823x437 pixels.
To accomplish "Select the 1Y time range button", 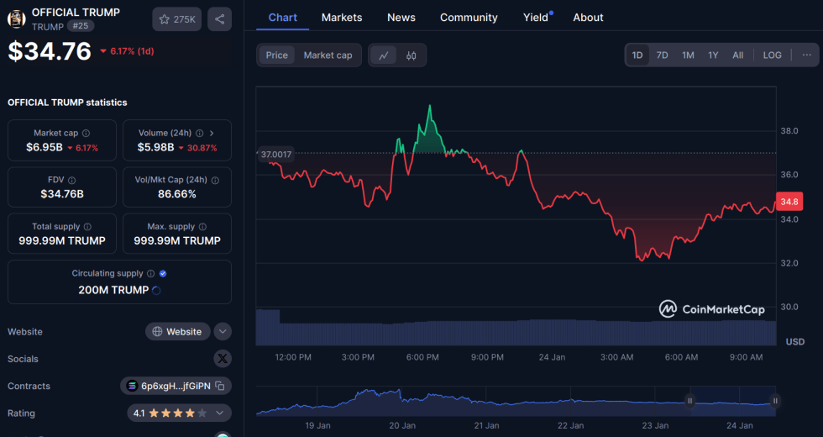I will click(x=713, y=55).
